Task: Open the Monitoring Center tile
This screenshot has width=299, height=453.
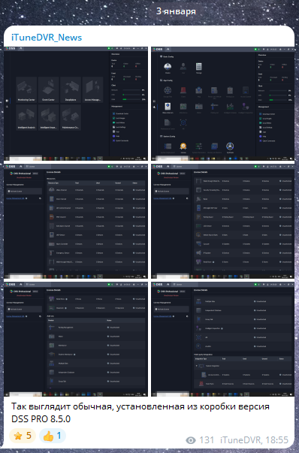Action: tap(26, 89)
